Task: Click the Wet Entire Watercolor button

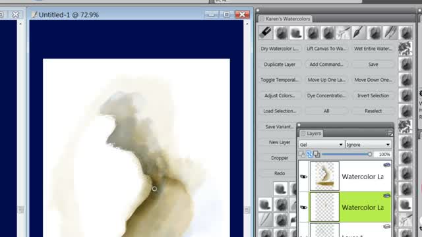Action: point(373,49)
